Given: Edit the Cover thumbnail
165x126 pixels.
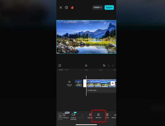Looking at the screenshot, I should 78,83.
